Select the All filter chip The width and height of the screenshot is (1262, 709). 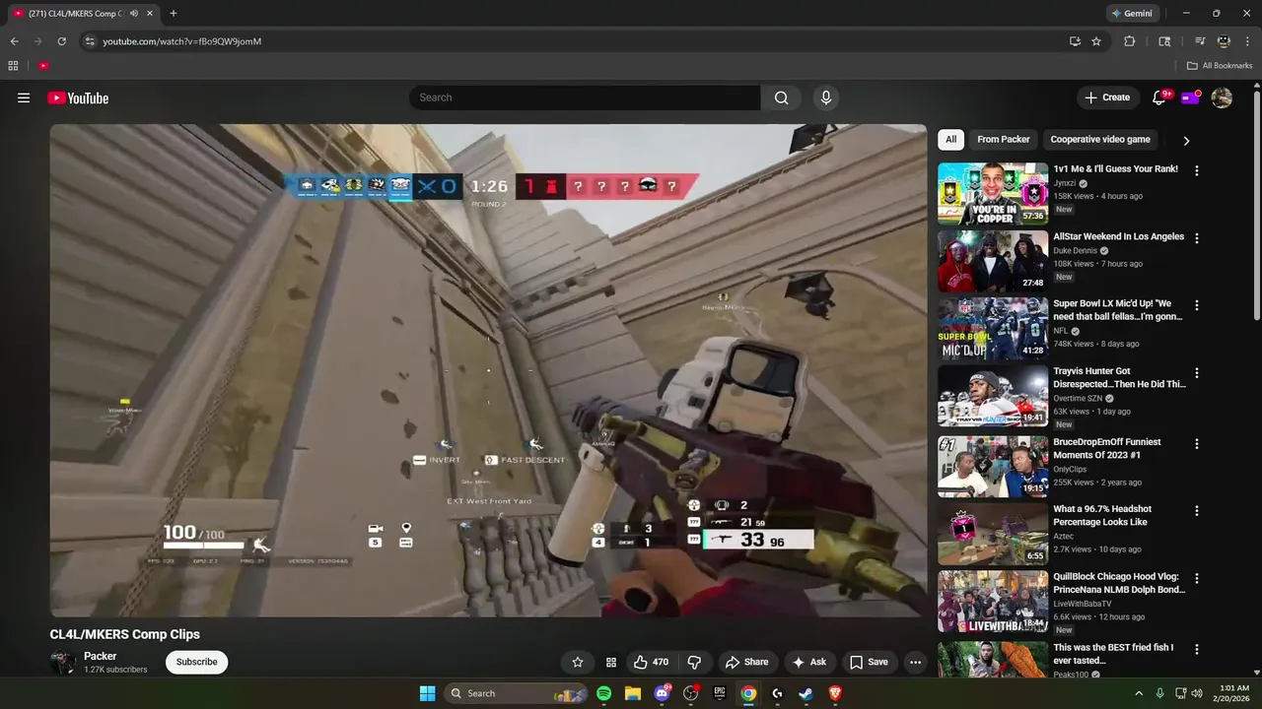950,140
